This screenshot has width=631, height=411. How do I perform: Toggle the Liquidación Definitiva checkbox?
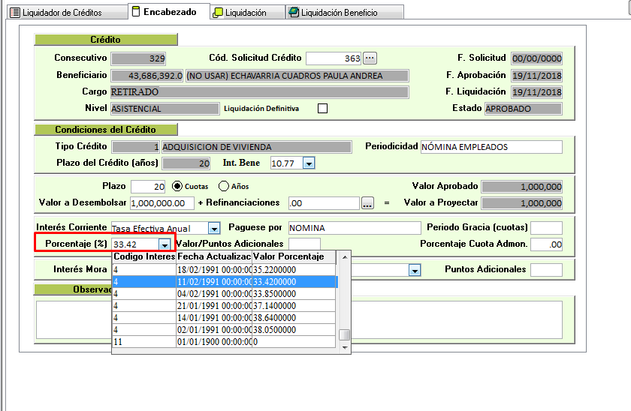tap(323, 109)
